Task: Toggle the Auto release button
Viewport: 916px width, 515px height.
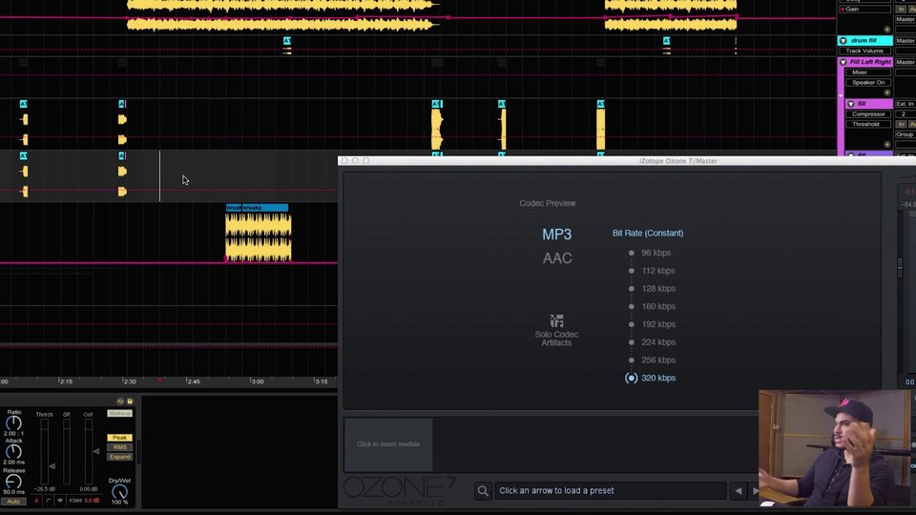Action: [13, 502]
